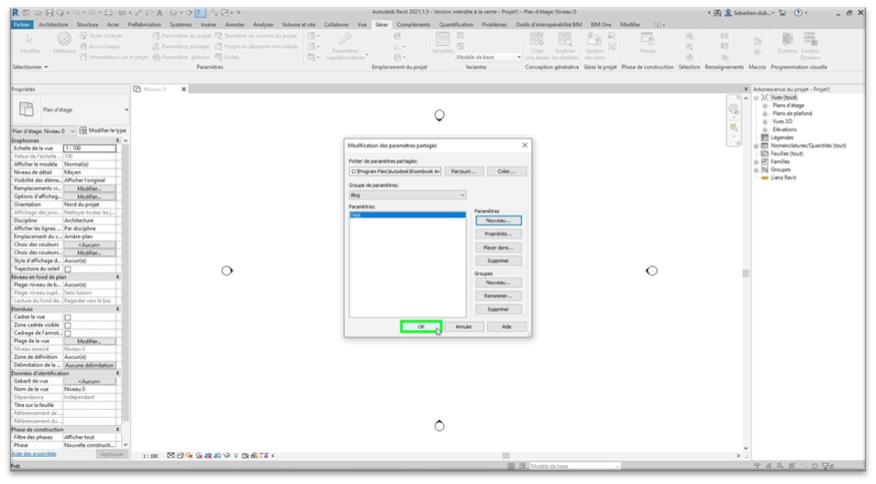The image size is (876, 484).
Task: Open Accrochages settings
Action: 99,46
